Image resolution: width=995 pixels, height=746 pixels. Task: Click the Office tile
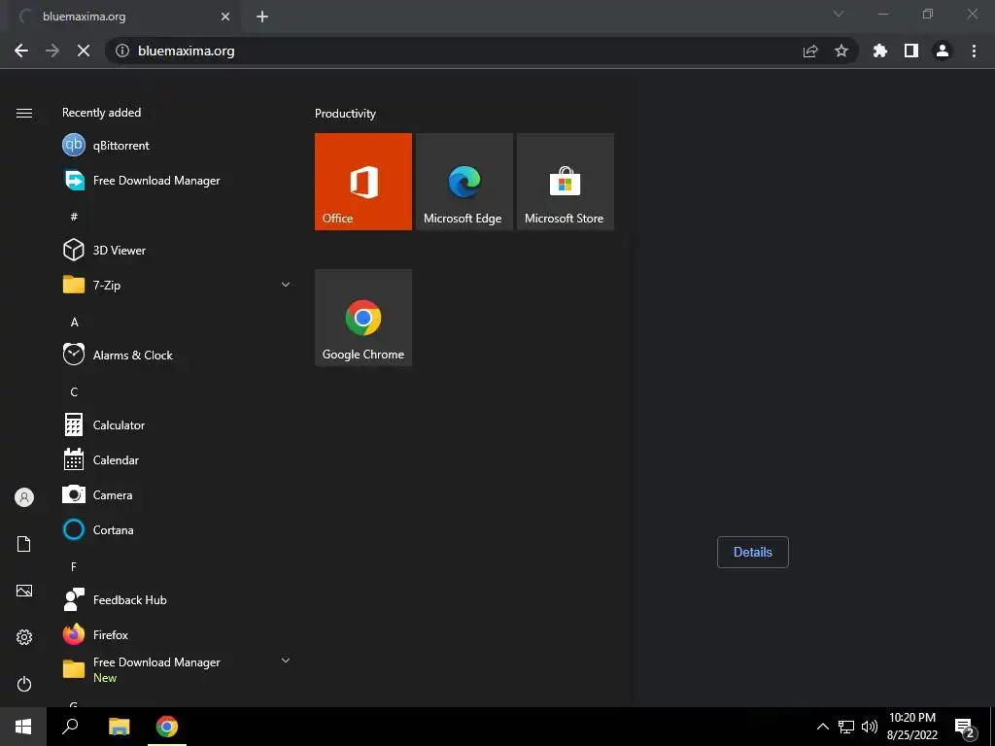363,182
